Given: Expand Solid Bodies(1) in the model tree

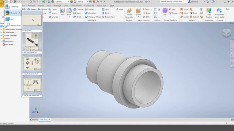Looking at the screenshot, I should tap(1, 32).
